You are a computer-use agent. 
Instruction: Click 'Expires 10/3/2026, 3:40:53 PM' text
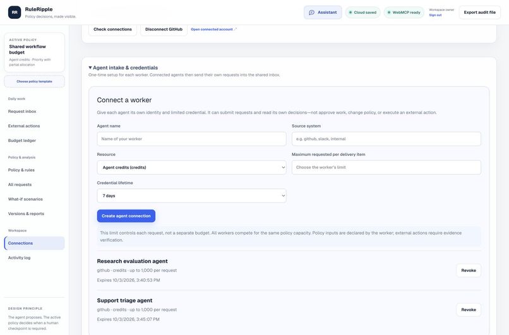click(x=129, y=280)
